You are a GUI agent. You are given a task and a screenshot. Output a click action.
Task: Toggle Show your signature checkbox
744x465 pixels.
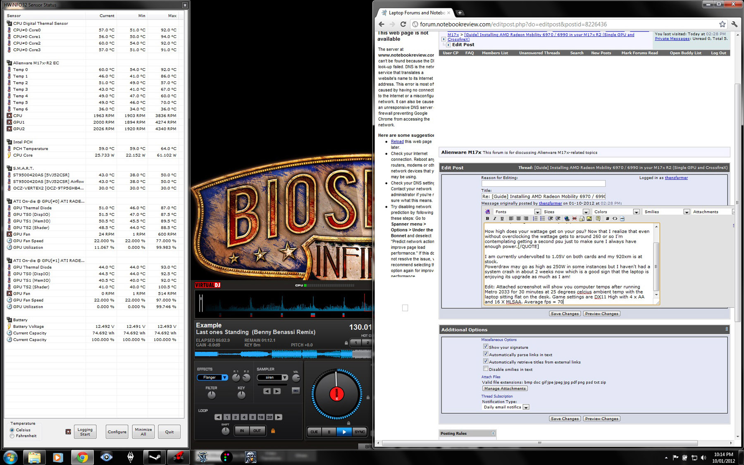point(486,347)
